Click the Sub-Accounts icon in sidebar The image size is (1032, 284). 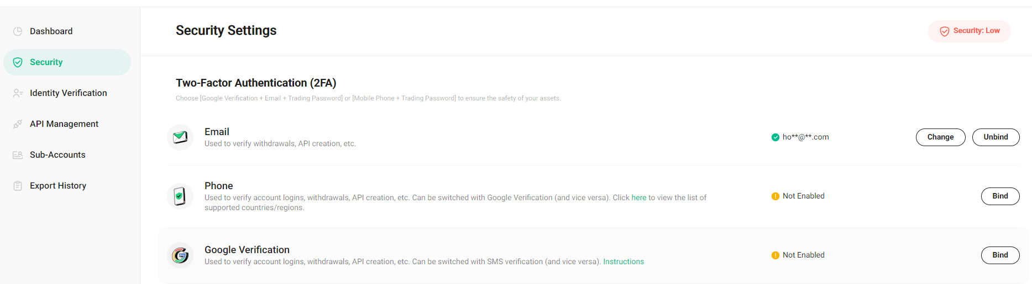[x=18, y=155]
